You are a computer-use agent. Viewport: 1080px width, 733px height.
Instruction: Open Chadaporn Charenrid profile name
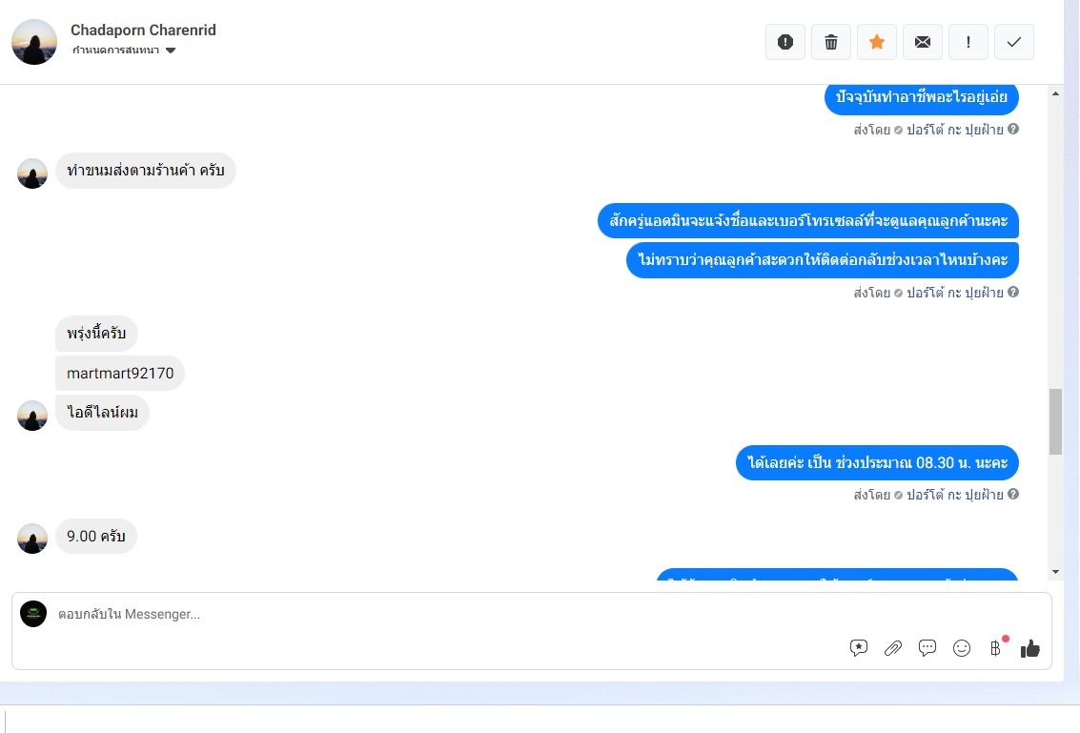pos(143,30)
